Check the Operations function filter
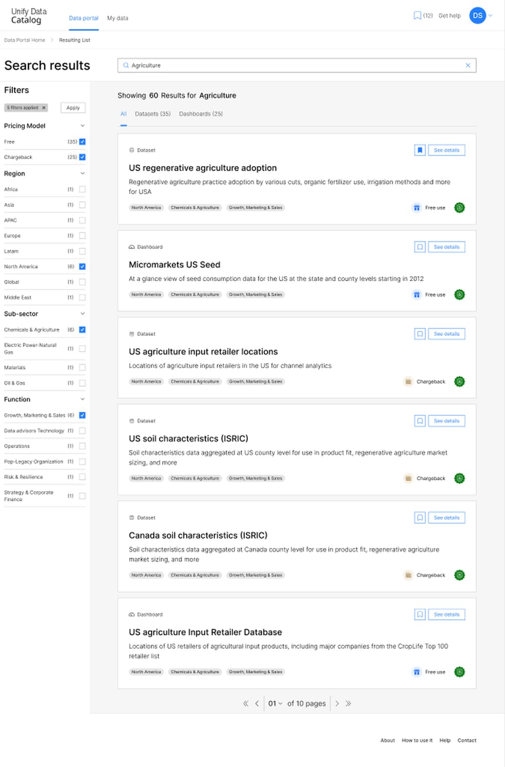Screen dimensions: 505x767 [x=82, y=446]
